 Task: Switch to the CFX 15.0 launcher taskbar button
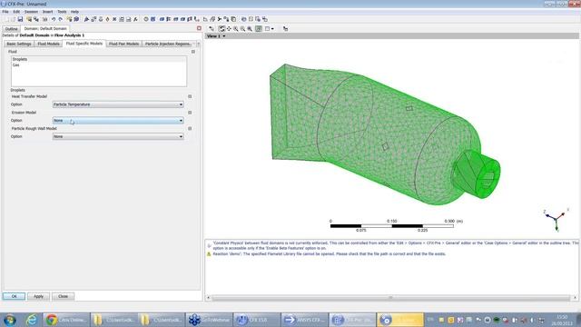tap(256, 319)
